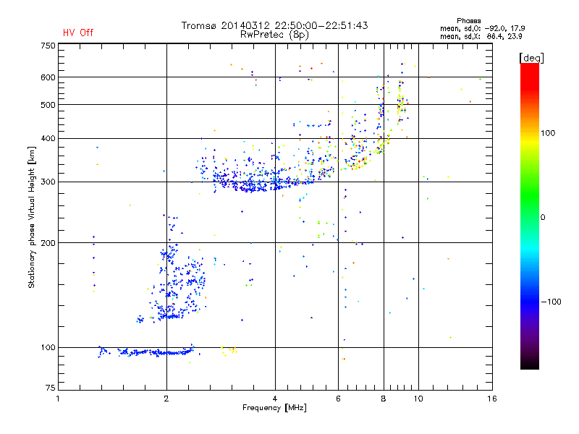This screenshot has height=434, width=579.
Task: Click the x-axis label '2'
Action: click(166, 399)
